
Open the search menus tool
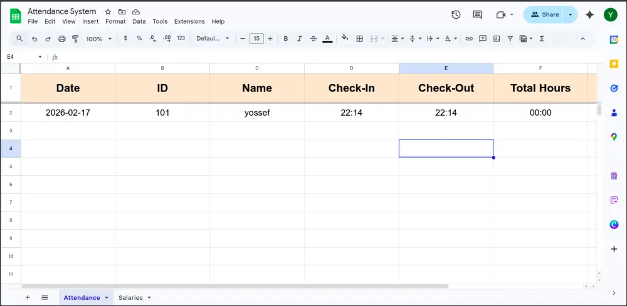tap(19, 39)
